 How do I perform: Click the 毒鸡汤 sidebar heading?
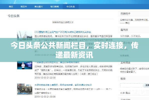tap(124, 30)
